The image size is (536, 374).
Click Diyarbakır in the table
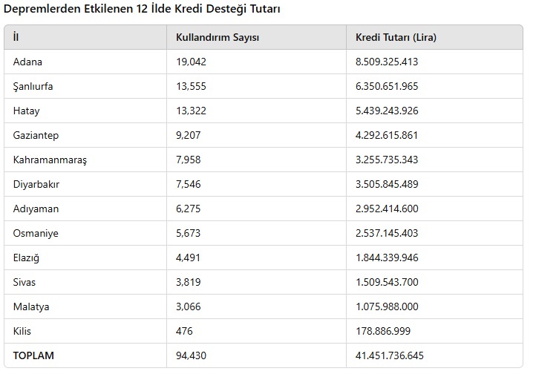pyautogui.click(x=36, y=184)
